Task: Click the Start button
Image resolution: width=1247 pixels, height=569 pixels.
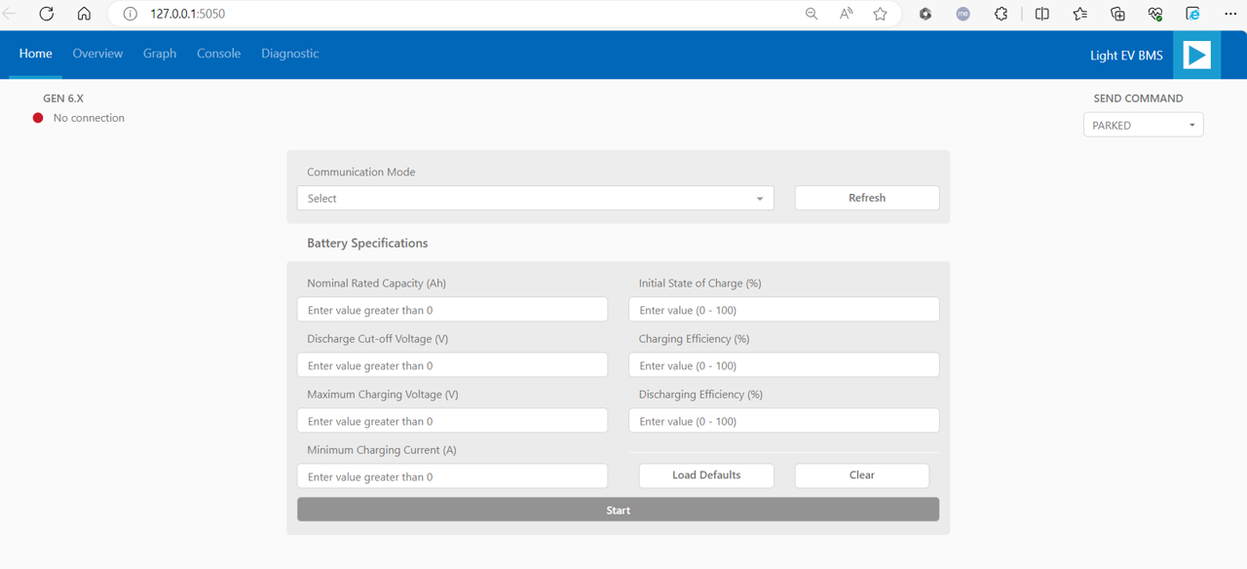Action: tap(618, 510)
